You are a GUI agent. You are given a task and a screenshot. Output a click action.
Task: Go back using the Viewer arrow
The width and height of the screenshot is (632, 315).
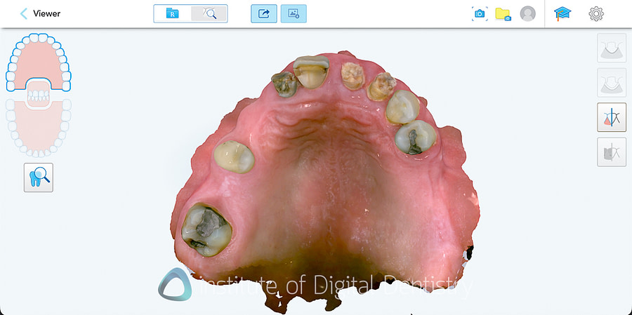pyautogui.click(x=25, y=13)
